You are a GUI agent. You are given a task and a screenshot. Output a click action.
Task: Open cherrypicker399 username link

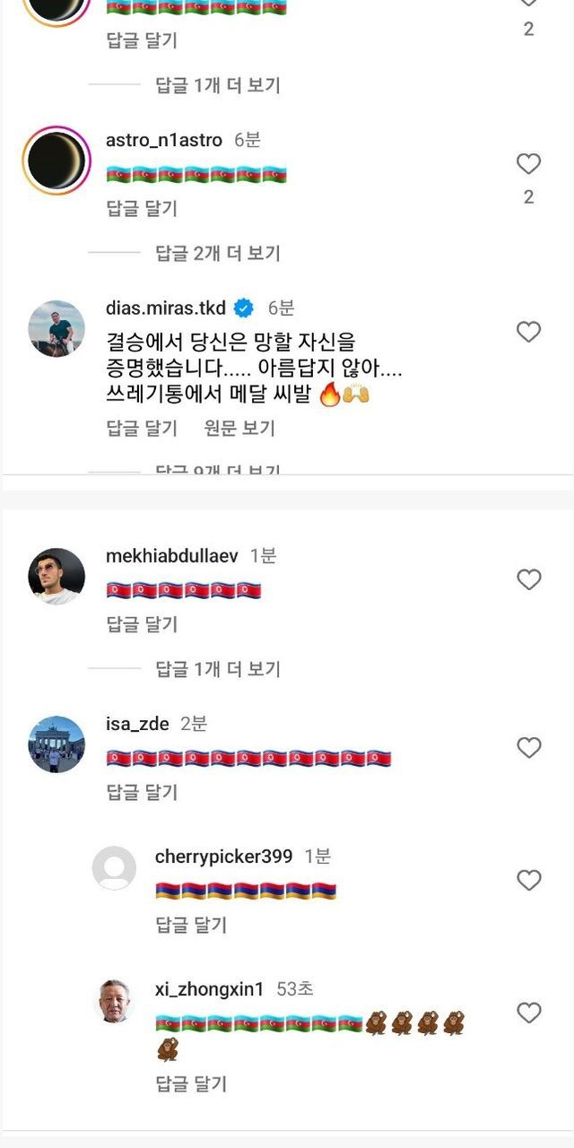tap(223, 857)
